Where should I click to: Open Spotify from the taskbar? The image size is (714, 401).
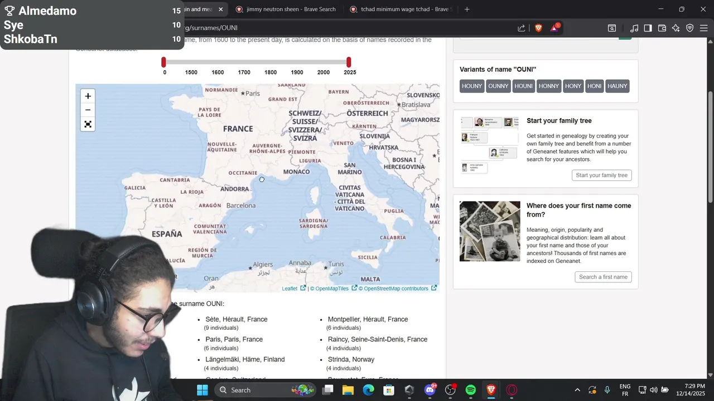470,390
